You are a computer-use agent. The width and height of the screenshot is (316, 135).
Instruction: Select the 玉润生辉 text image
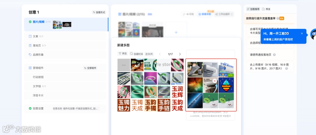point(177,92)
